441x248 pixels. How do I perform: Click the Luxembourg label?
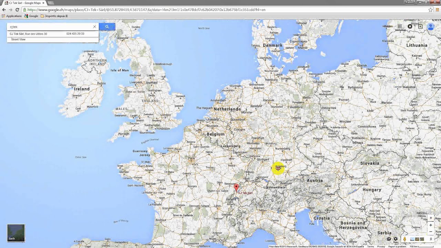230,146
